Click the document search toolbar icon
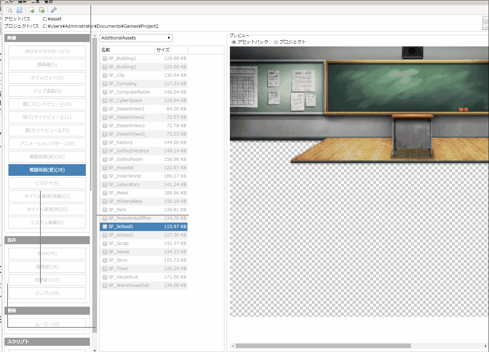The width and height of the screenshot is (489, 352). coord(10,10)
